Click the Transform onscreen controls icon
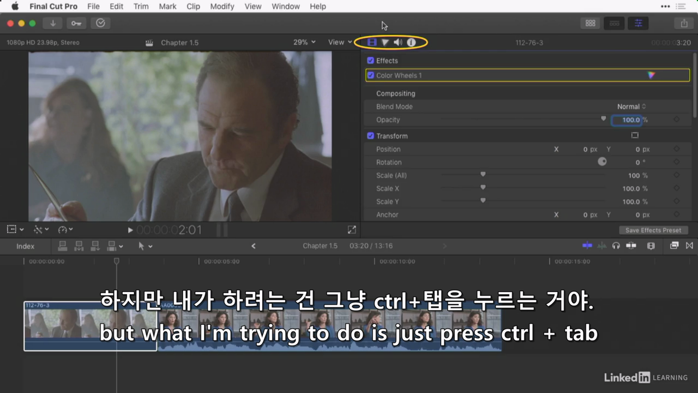Screen dimensions: 698x393 [635, 135]
